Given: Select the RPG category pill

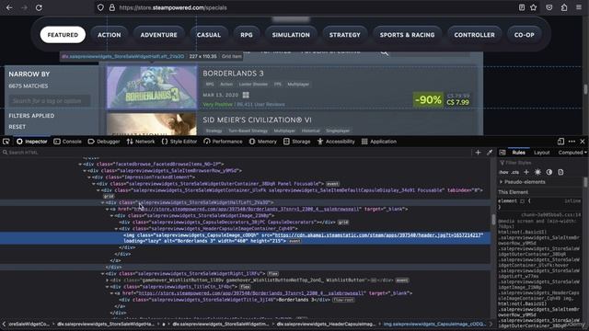Looking at the screenshot, I should coord(247,35).
